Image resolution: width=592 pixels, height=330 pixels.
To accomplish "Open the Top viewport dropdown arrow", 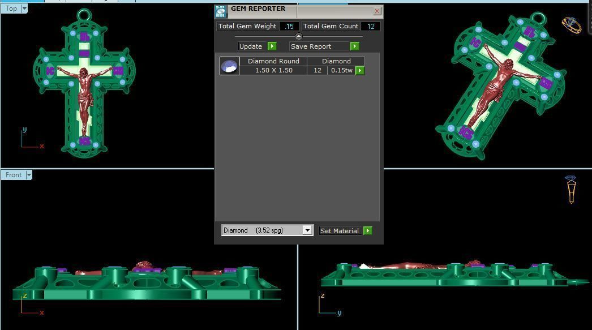I will tap(24, 8).
